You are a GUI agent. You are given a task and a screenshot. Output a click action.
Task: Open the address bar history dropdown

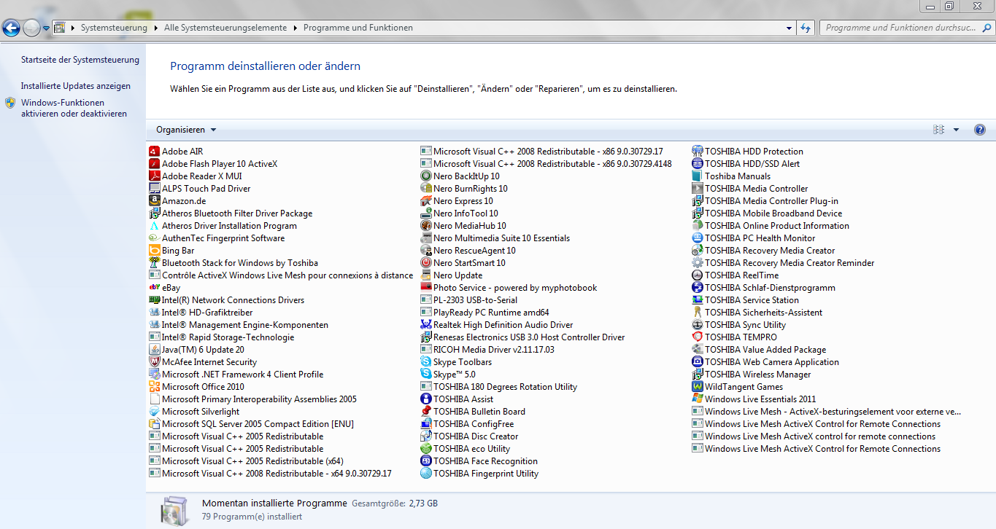click(790, 28)
